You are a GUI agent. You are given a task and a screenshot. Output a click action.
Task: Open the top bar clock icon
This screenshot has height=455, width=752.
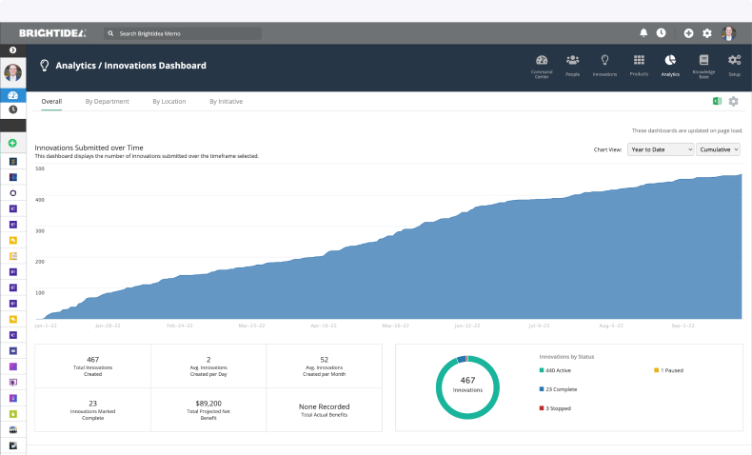coord(661,32)
